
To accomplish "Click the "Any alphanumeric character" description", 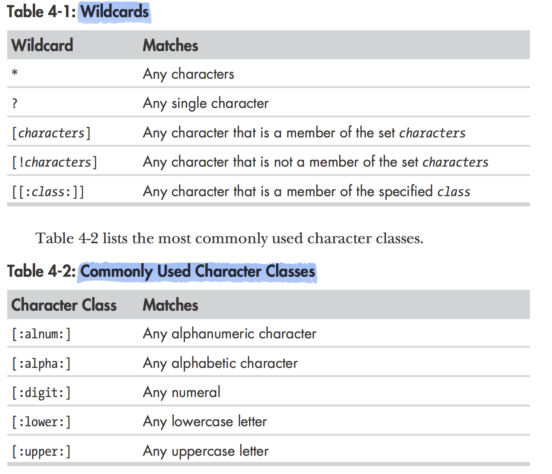I will [x=229, y=334].
